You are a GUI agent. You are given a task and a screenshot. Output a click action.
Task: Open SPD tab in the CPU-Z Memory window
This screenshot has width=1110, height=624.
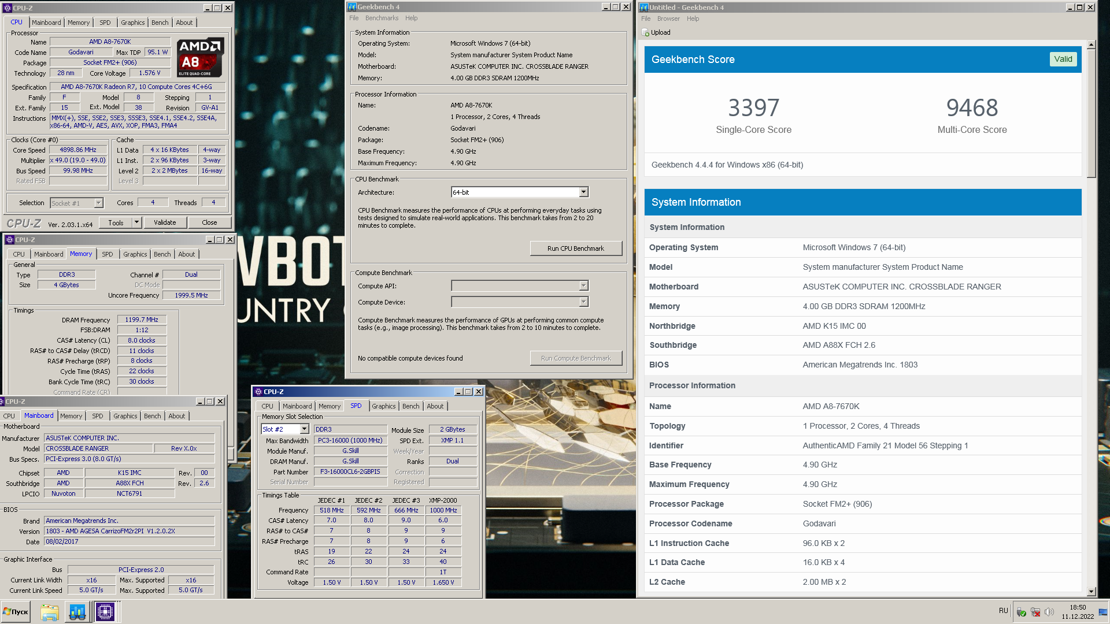pos(108,254)
